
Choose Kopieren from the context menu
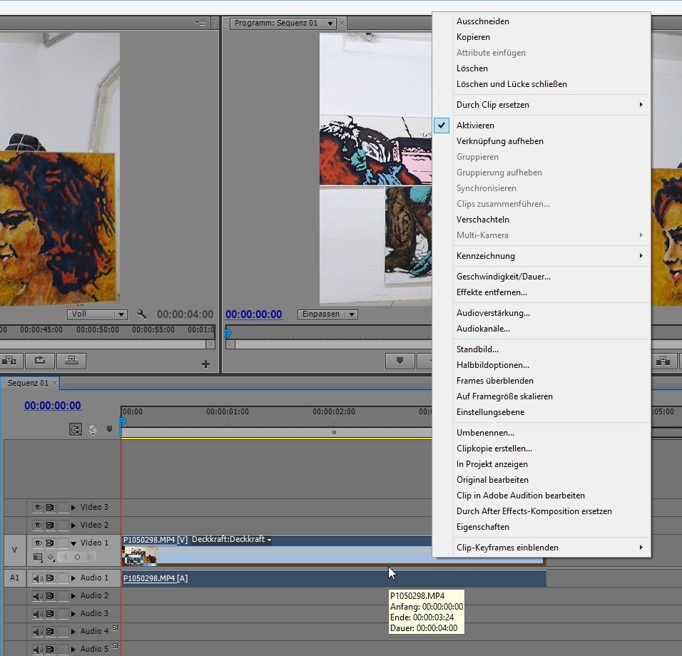(x=541, y=37)
